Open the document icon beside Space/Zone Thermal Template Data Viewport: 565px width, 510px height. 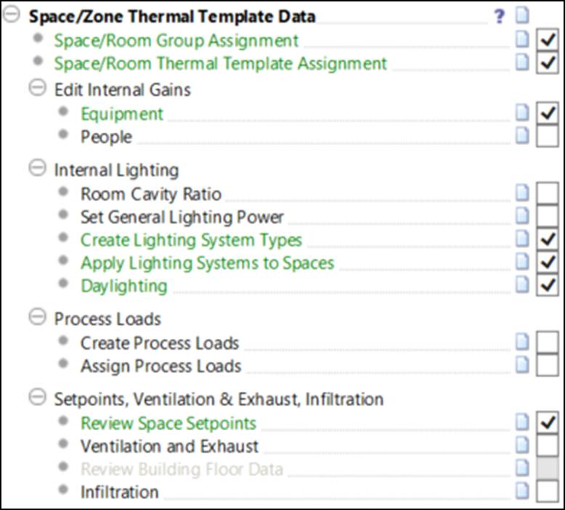(x=522, y=15)
